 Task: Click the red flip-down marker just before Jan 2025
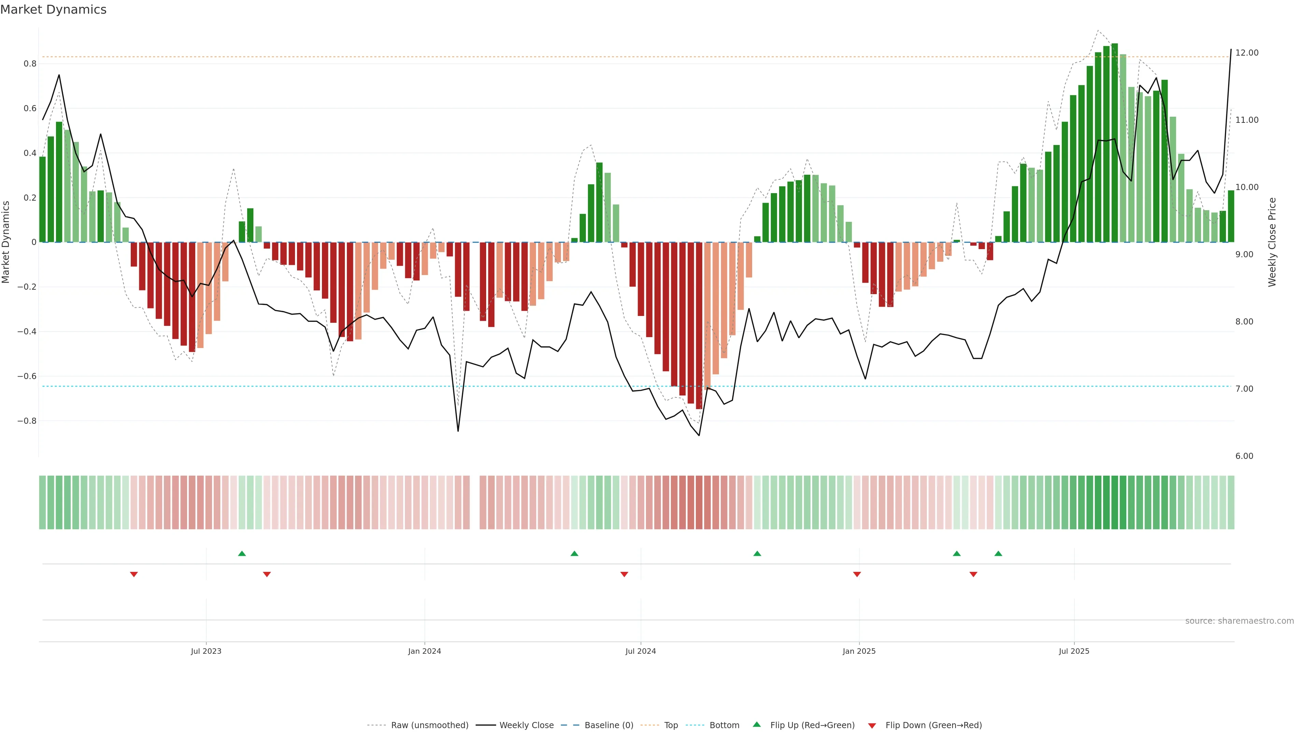(x=857, y=574)
